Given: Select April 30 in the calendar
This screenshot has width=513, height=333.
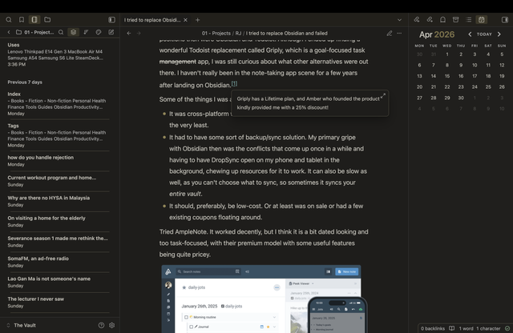Looking at the screenshot, I should point(461,98).
